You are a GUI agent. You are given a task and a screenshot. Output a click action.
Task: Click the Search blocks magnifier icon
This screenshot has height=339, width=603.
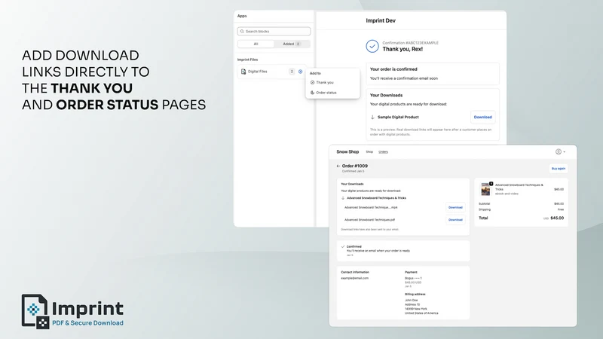242,31
